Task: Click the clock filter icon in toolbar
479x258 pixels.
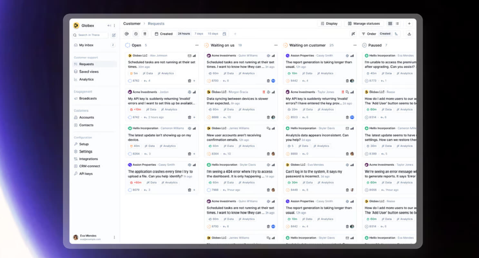Action: tap(136, 34)
